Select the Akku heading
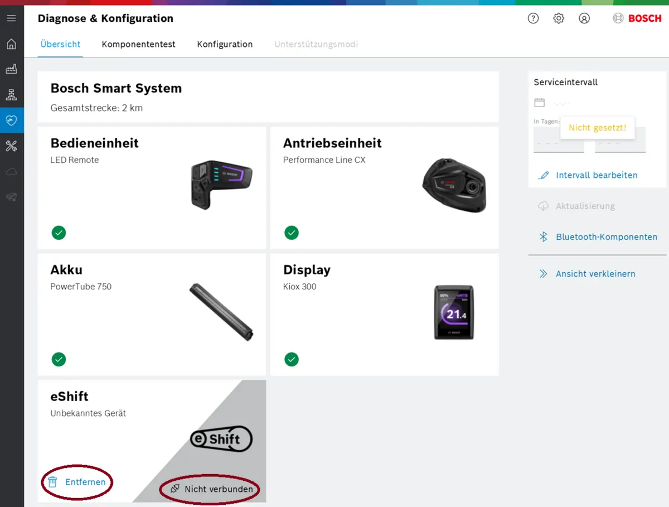This screenshot has height=507, width=669. [x=66, y=270]
